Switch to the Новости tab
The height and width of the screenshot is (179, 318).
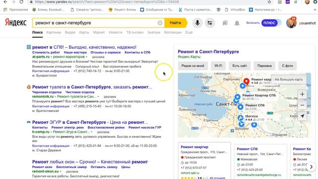click(115, 32)
